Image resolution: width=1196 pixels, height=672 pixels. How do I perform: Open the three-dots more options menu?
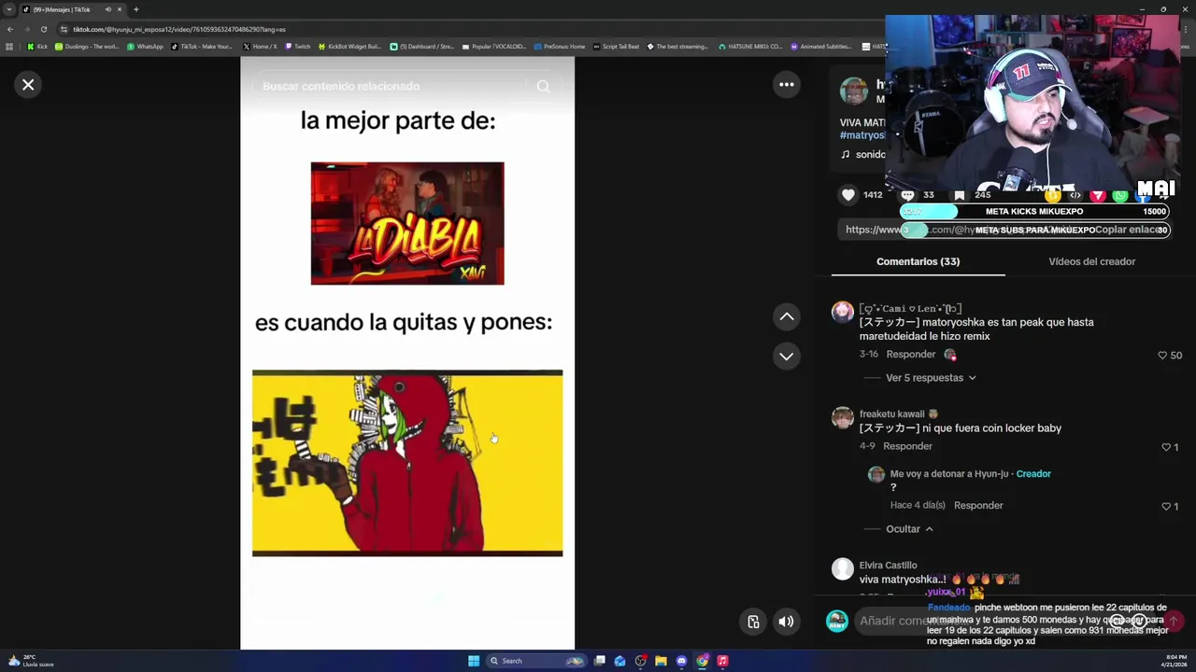(787, 85)
